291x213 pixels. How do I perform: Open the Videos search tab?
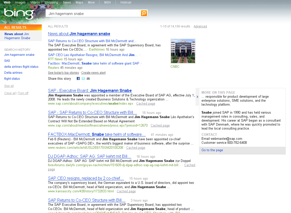tap(35, 2)
